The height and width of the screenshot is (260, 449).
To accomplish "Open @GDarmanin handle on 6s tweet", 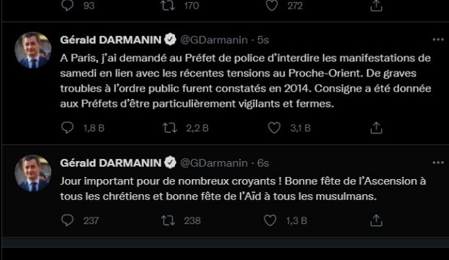I will coord(213,163).
